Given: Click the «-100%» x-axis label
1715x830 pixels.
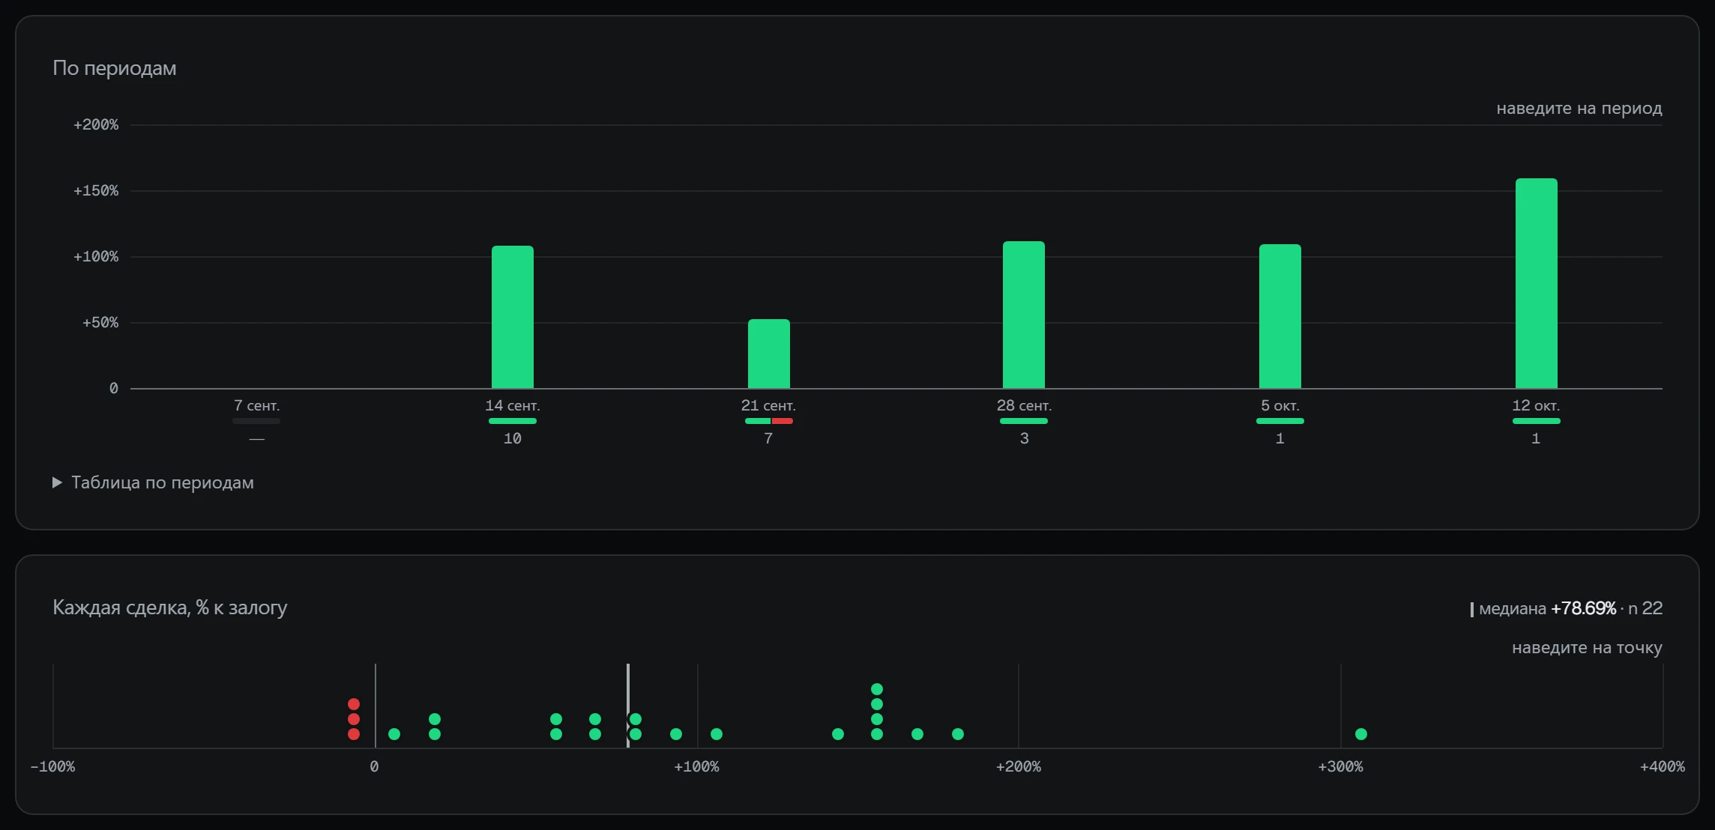Looking at the screenshot, I should (52, 767).
